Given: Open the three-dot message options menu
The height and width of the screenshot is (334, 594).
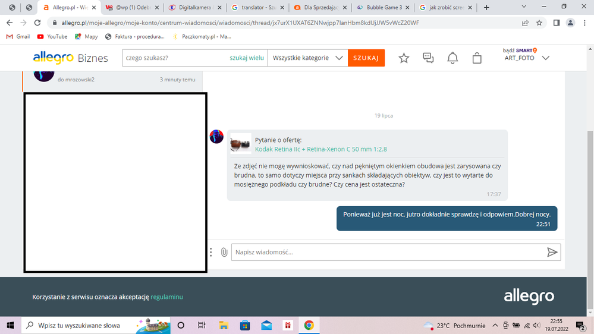Looking at the screenshot, I should coord(211,252).
